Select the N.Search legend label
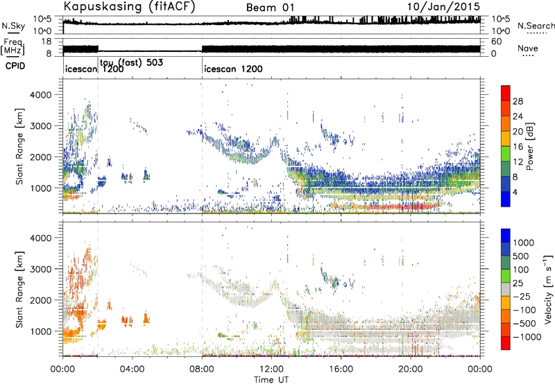The height and width of the screenshot is (384, 555). (536, 26)
